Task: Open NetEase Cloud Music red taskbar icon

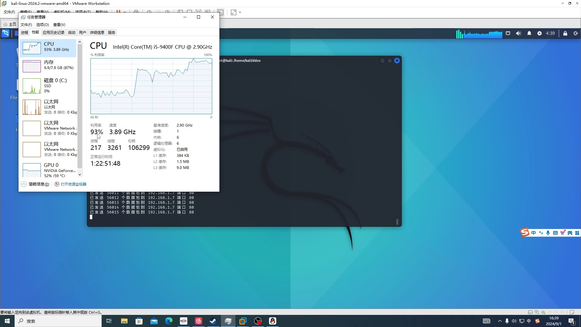Action: [x=199, y=321]
